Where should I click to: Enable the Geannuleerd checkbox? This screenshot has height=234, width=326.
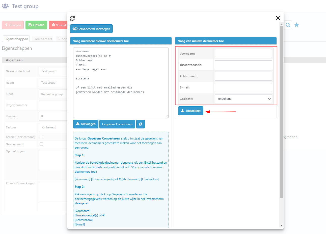pyautogui.click(x=41, y=144)
